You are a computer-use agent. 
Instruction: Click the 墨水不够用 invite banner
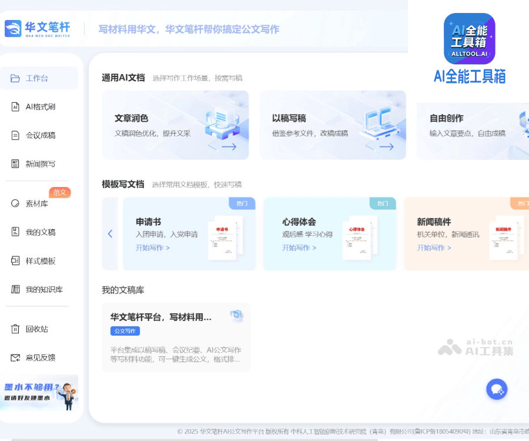pyautogui.click(x=39, y=392)
